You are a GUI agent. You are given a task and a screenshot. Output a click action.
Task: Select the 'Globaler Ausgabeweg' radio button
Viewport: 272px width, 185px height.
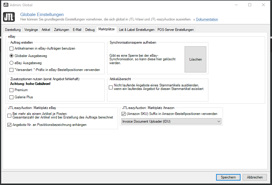coord(11,56)
